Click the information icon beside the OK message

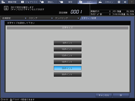tap(6, 8)
